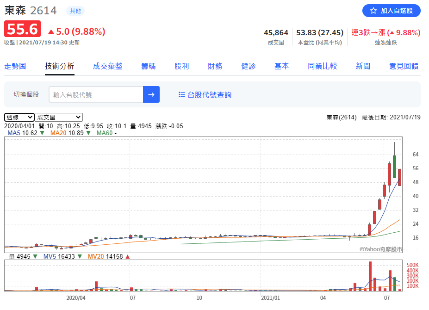Select the 技術分析 tab
Viewport: 429px width, 310px height.
60,66
